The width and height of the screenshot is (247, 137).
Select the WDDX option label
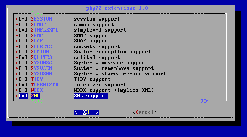click(x=37, y=90)
